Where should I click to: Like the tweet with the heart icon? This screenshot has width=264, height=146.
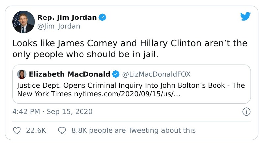coord(17,130)
